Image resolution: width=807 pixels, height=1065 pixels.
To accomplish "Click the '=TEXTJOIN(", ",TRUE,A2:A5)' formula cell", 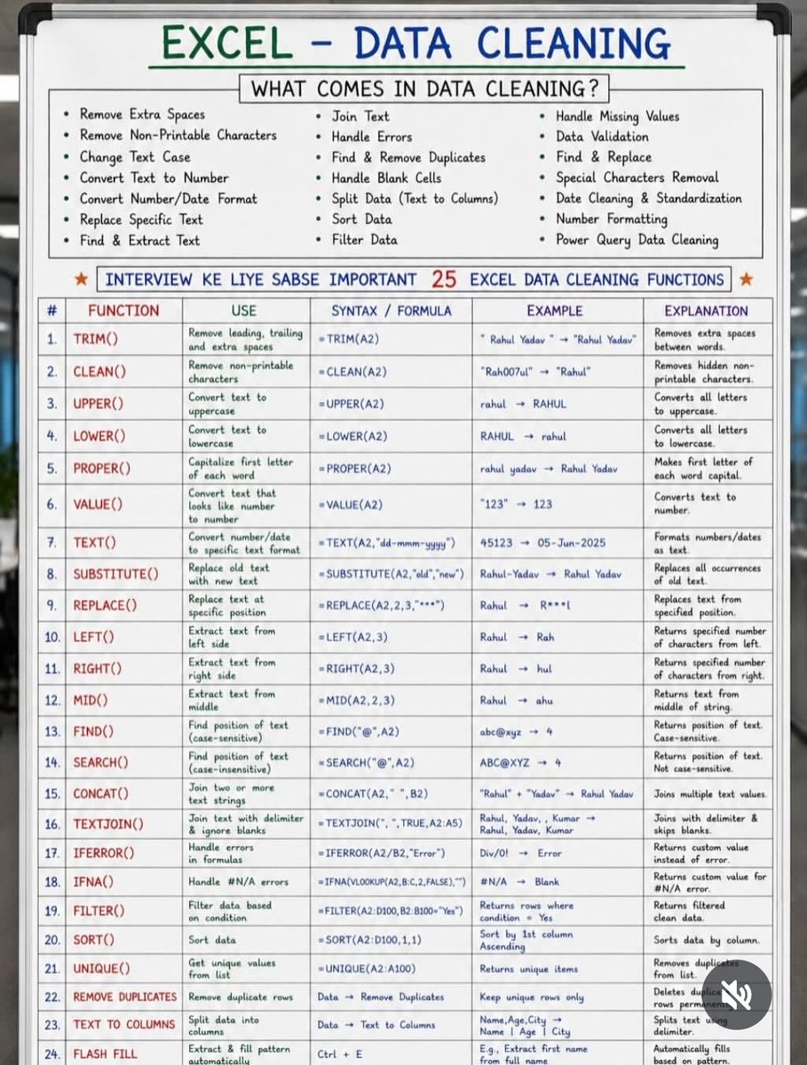I will [x=391, y=824].
